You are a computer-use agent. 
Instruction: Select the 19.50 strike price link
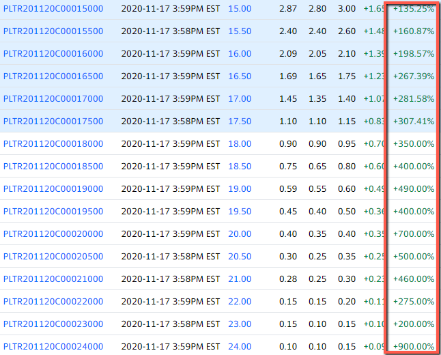pos(240,211)
